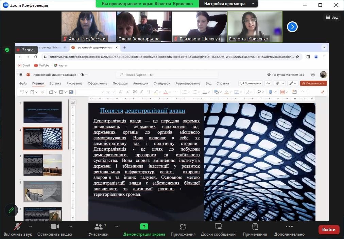The width and height of the screenshot is (344, 239).
Task: Open Примечания notes in Zoom toolbar
Action: 255,229
